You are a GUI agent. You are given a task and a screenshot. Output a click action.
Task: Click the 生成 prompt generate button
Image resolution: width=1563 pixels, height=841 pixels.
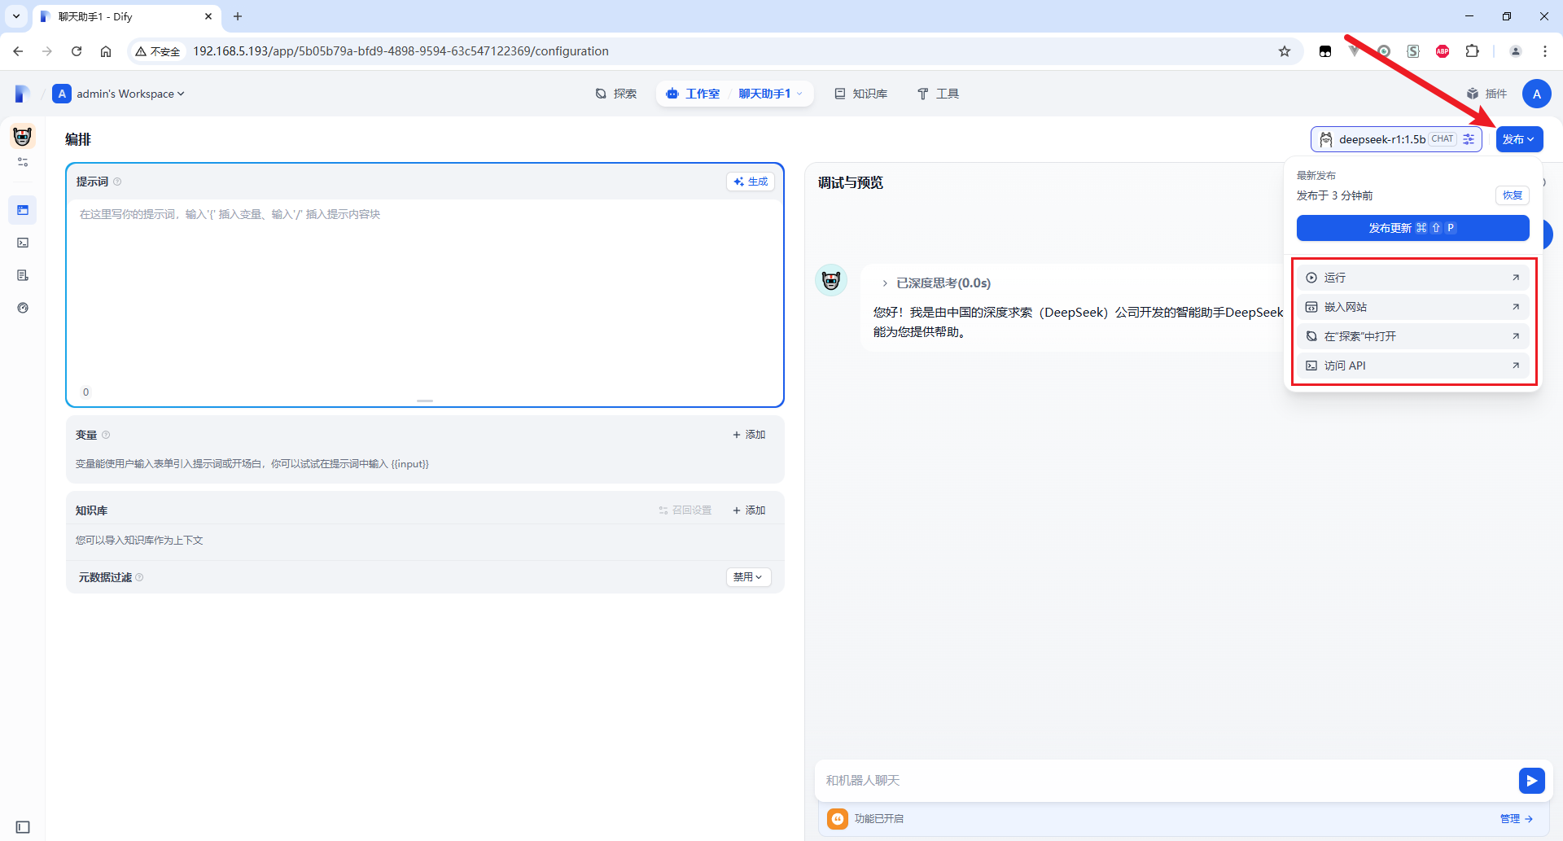pos(751,182)
